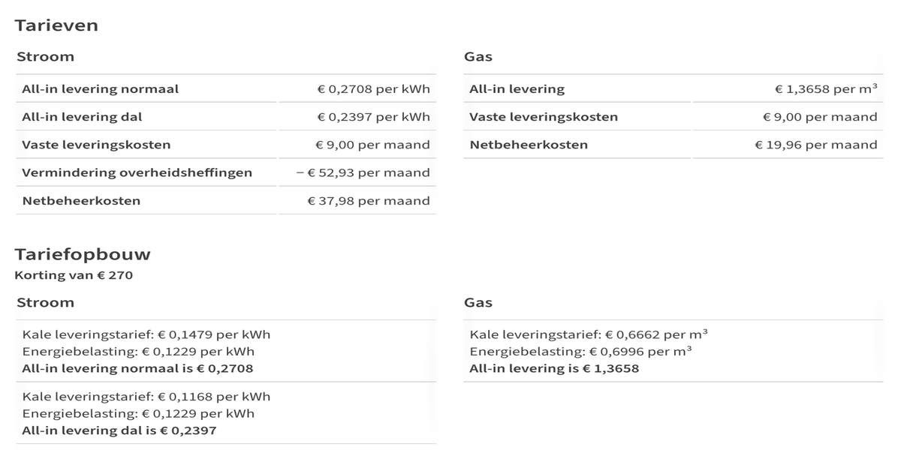Click Vaste leveringskosten in the Stroom table

96,145
